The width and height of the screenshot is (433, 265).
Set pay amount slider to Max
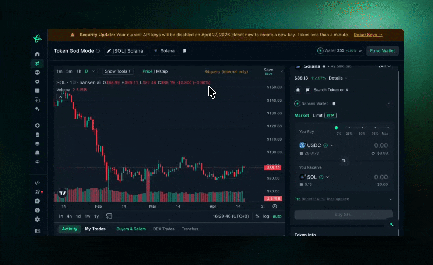pyautogui.click(x=388, y=128)
